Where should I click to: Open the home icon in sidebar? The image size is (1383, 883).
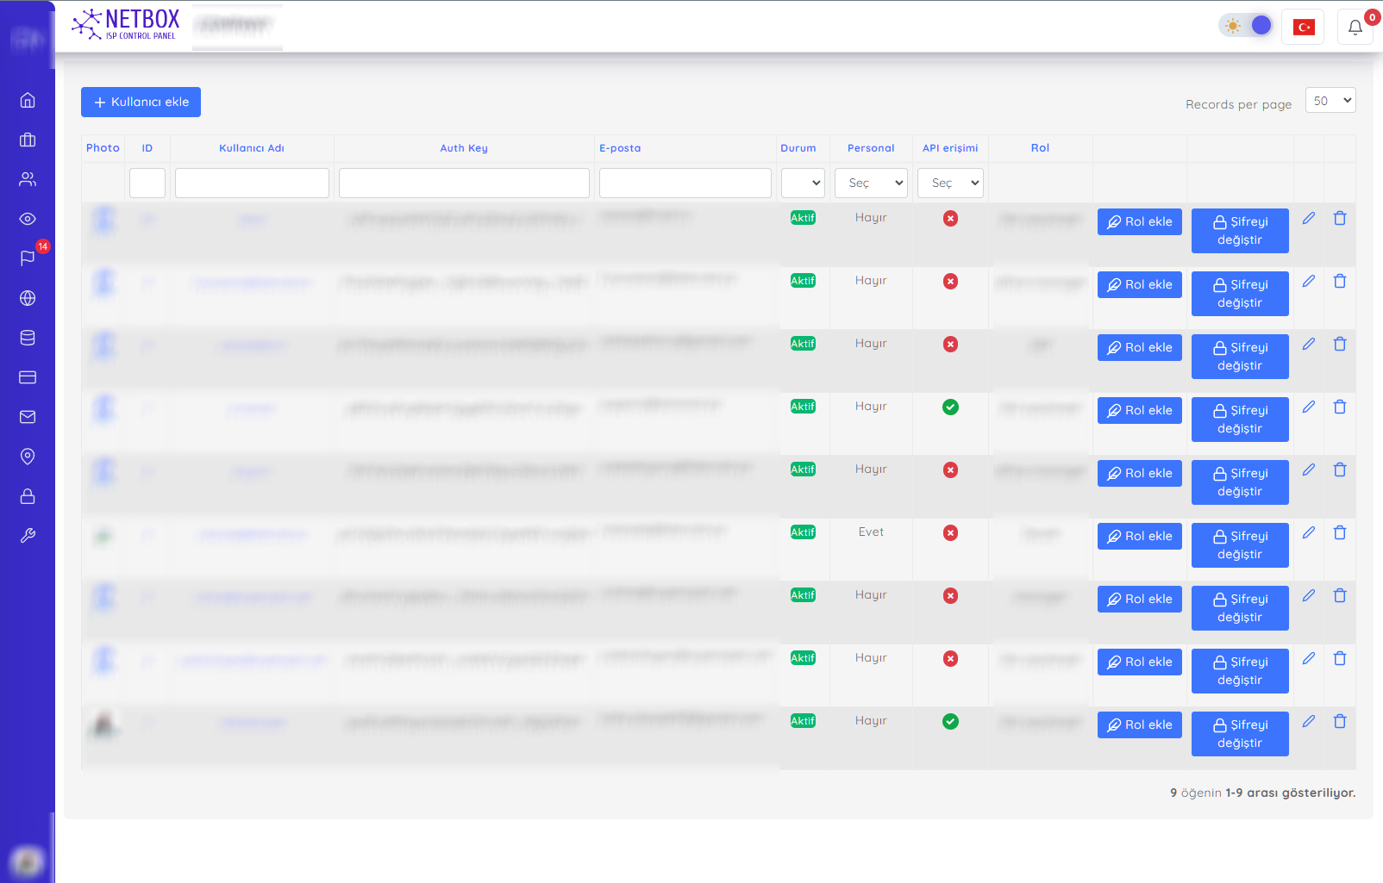pyautogui.click(x=28, y=100)
